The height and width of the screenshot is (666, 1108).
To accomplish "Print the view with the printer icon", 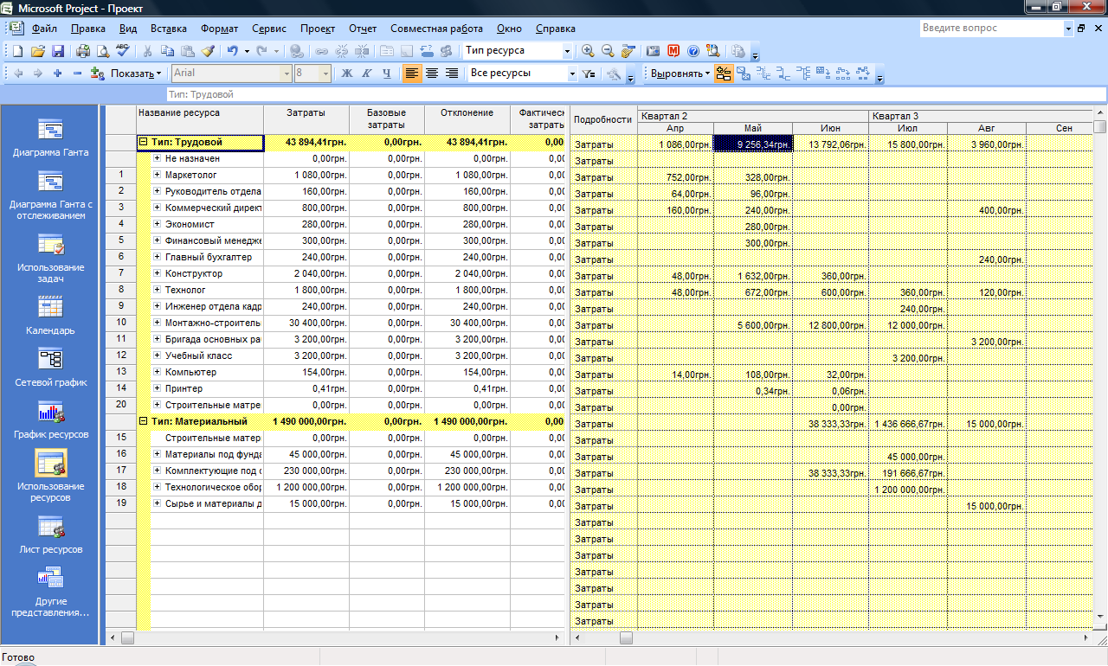I will tap(83, 51).
